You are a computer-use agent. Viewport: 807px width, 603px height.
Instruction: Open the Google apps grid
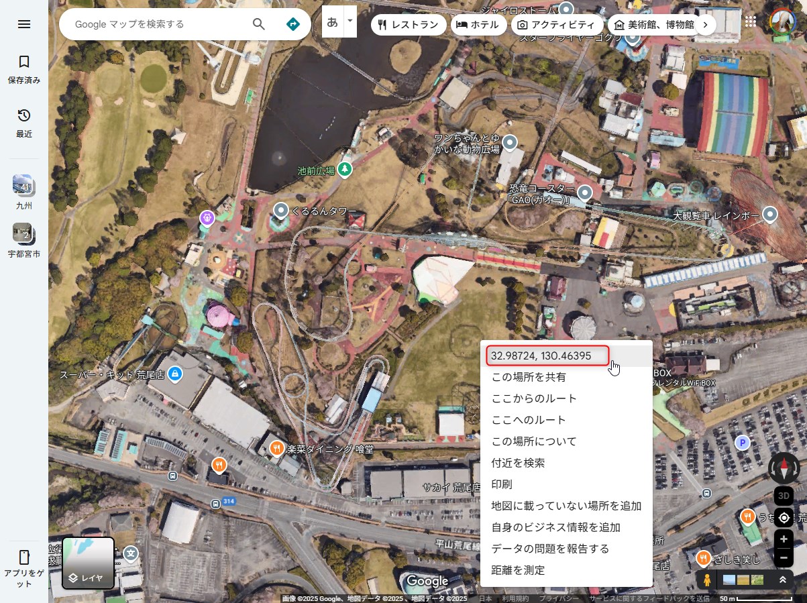pos(751,21)
